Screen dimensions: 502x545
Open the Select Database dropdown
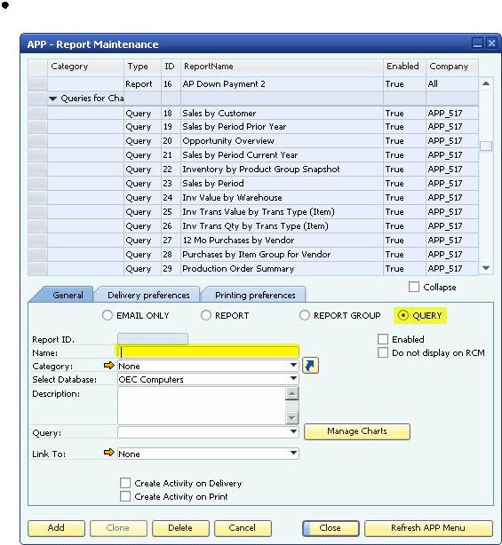click(x=293, y=378)
